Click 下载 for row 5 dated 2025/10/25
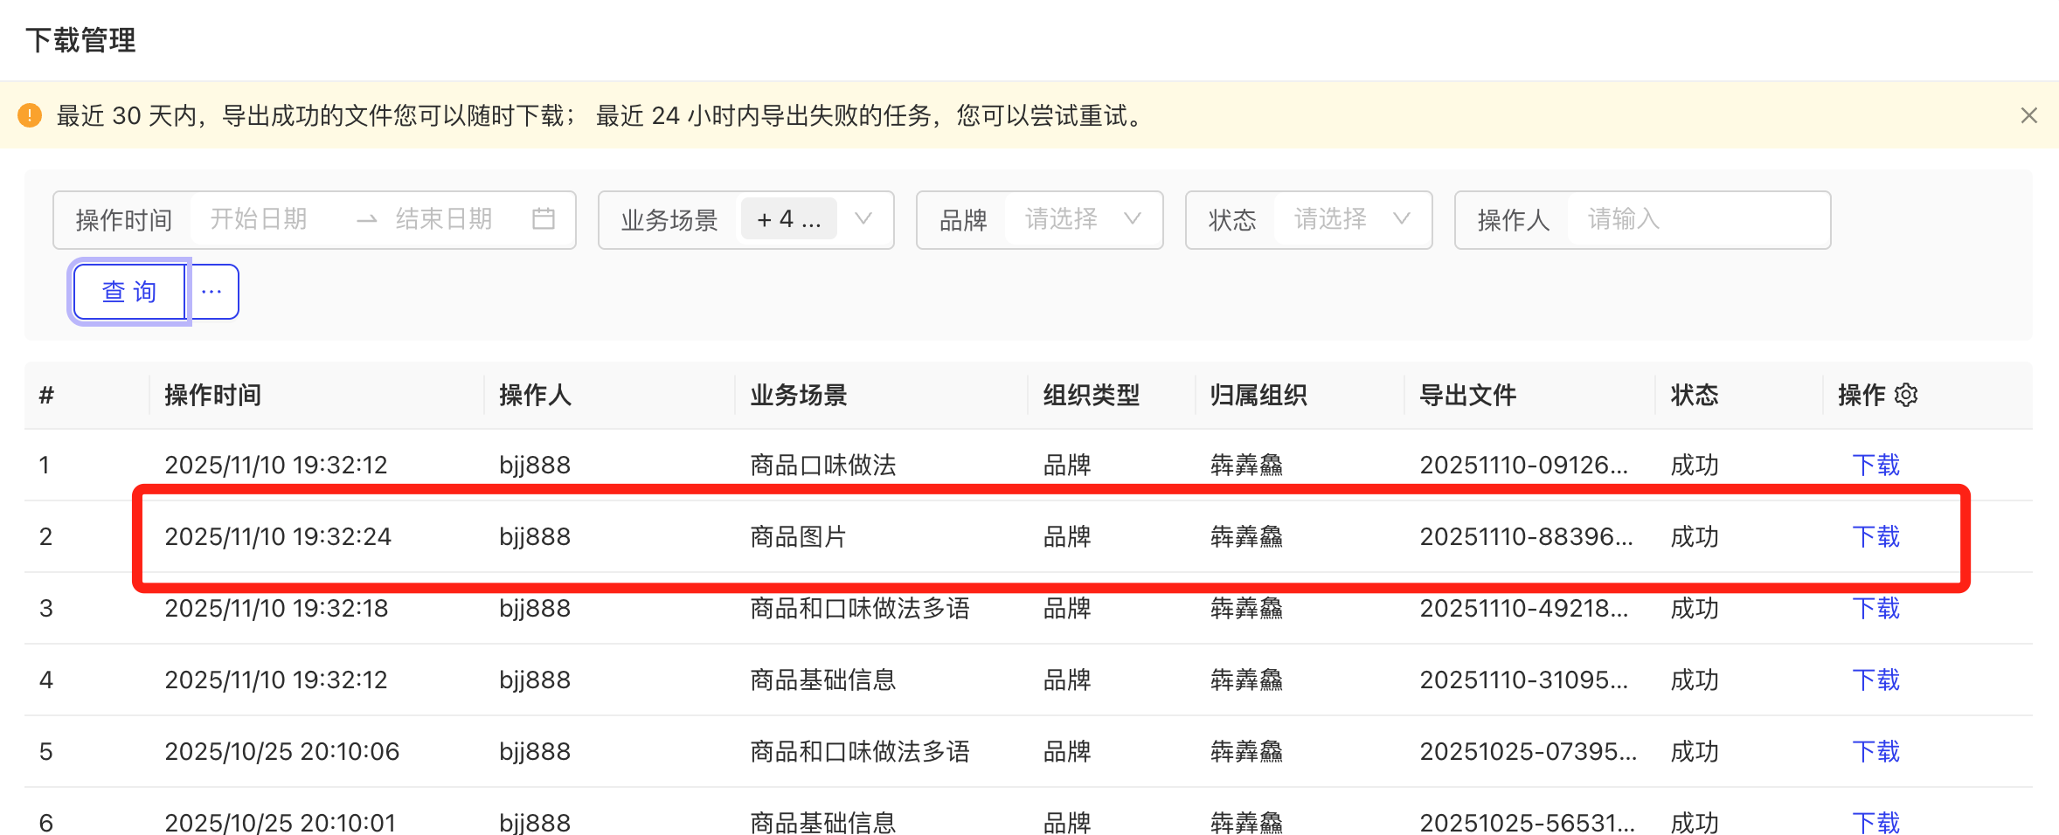Viewport: 2059px width, 835px height. [x=1875, y=751]
